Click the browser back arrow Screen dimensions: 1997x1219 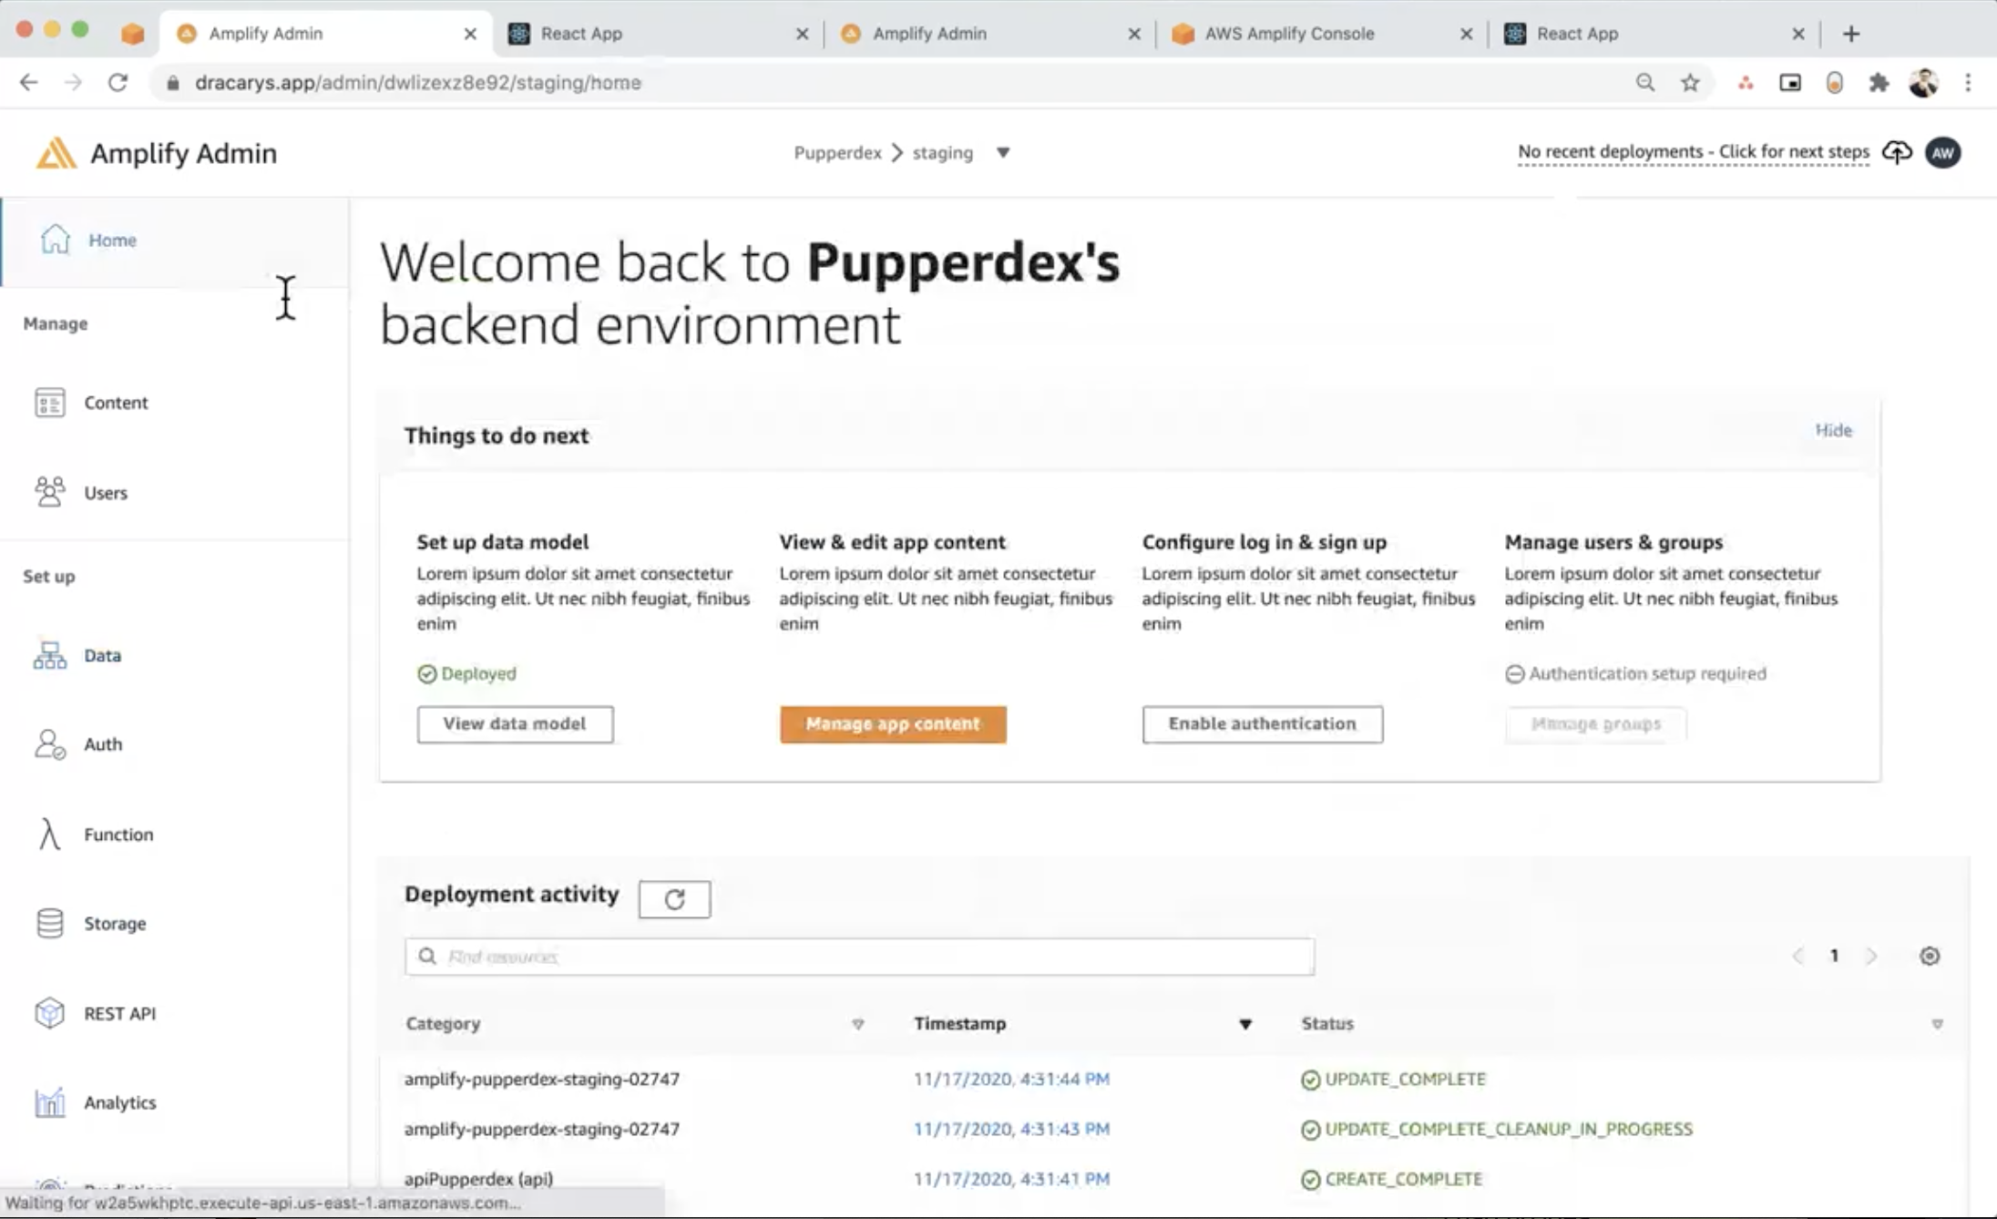pos(29,83)
